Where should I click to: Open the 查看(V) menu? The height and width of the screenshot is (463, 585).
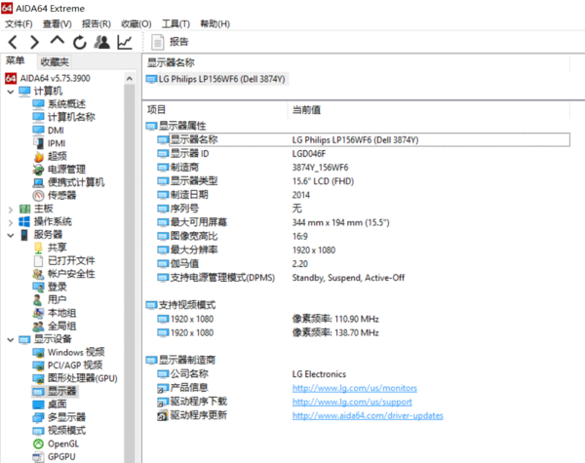point(58,23)
